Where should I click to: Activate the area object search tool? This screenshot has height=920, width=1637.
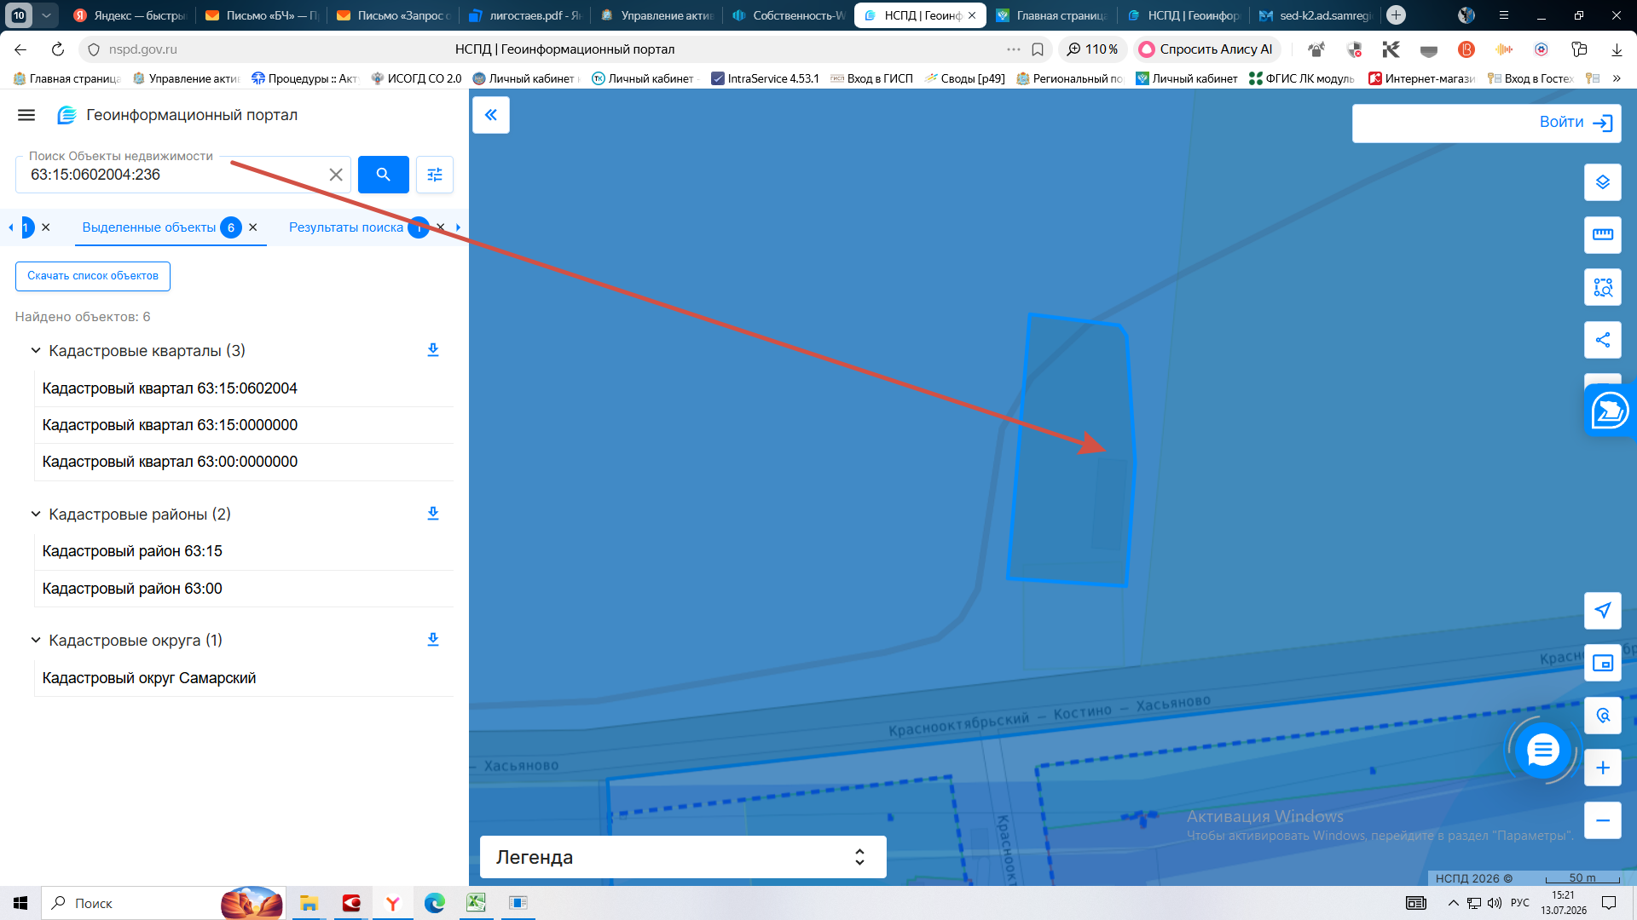(x=1603, y=287)
